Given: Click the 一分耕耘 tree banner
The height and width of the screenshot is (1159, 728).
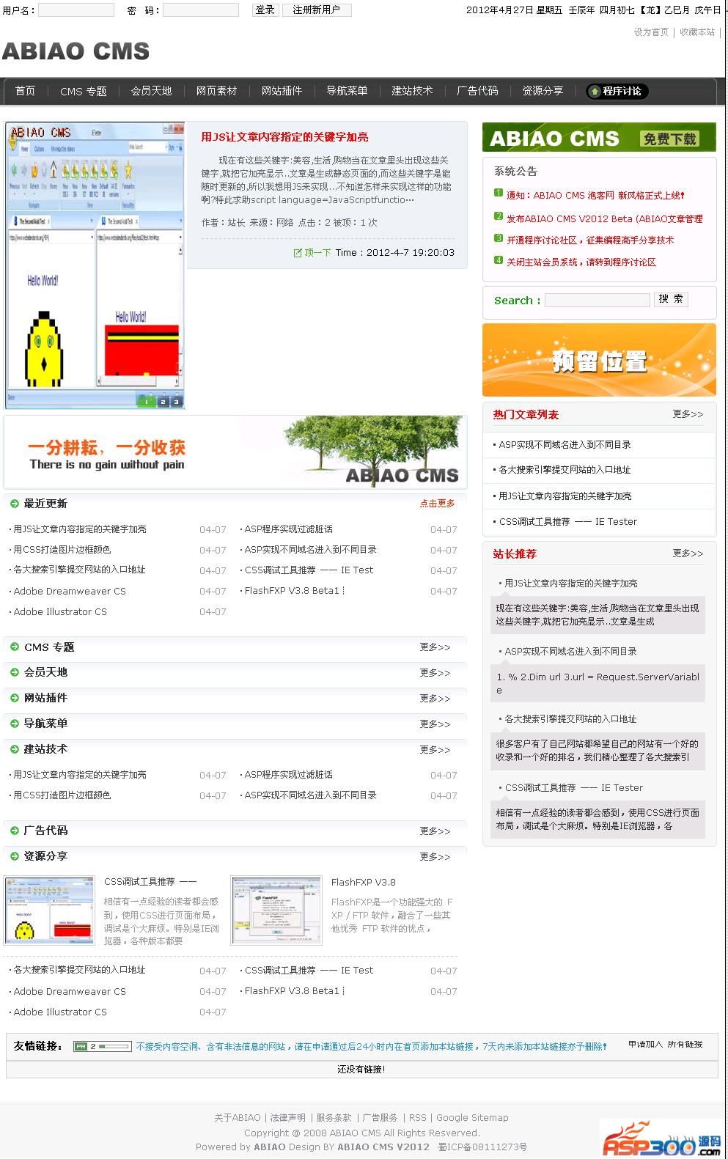Looking at the screenshot, I should [235, 452].
